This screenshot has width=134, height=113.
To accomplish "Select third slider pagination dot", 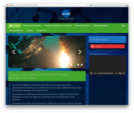I will click(78, 65).
